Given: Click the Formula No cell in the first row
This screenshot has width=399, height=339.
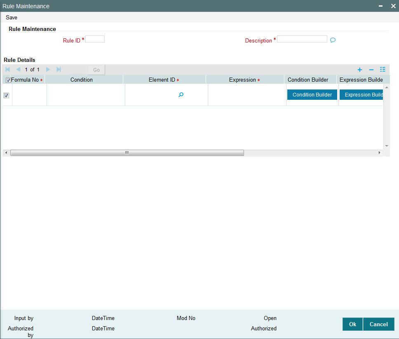Looking at the screenshot, I should 29,95.
